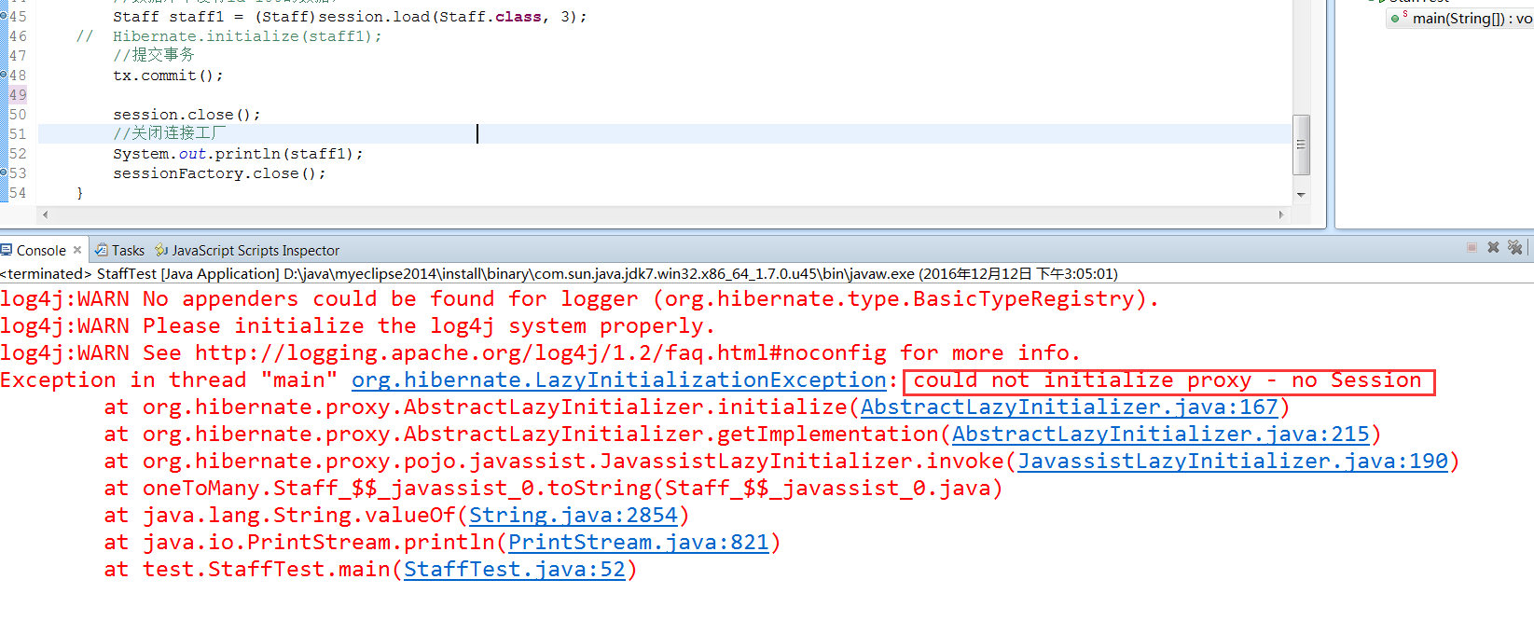The height and width of the screenshot is (621, 1534).
Task: Switch to the Console tab
Action: click(x=41, y=250)
